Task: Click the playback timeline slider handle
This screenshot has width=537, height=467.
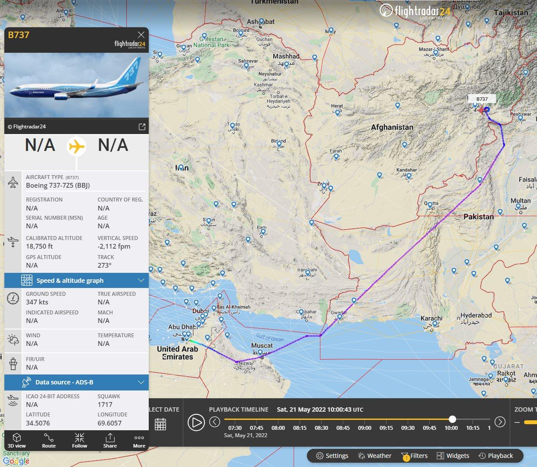Action: click(x=452, y=419)
